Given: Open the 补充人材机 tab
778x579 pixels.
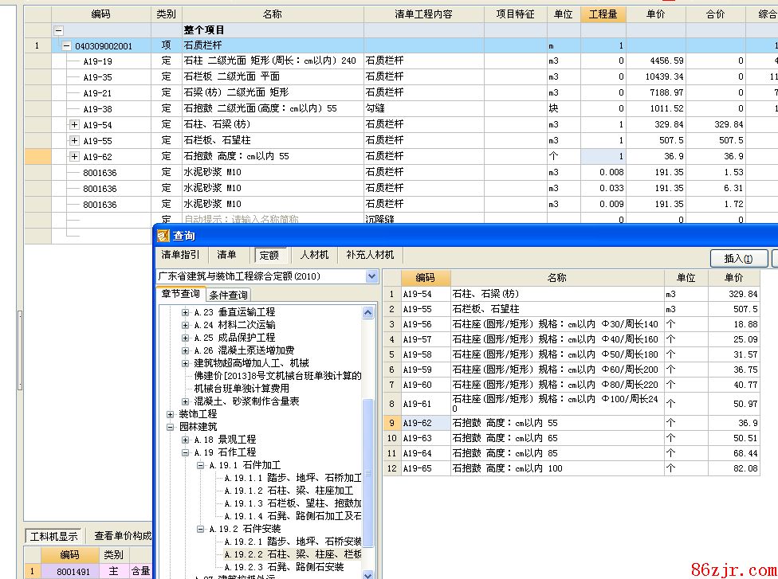Looking at the screenshot, I should [370, 255].
